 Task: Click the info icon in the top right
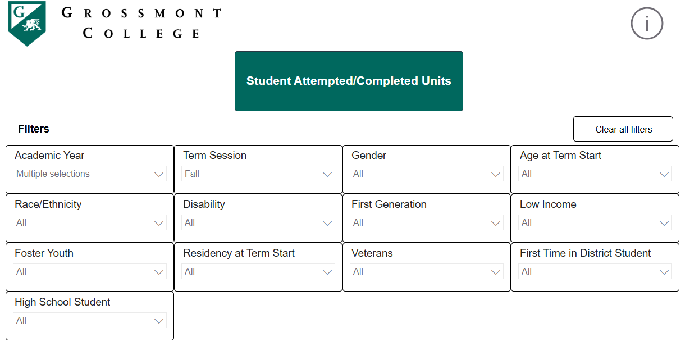tap(647, 23)
